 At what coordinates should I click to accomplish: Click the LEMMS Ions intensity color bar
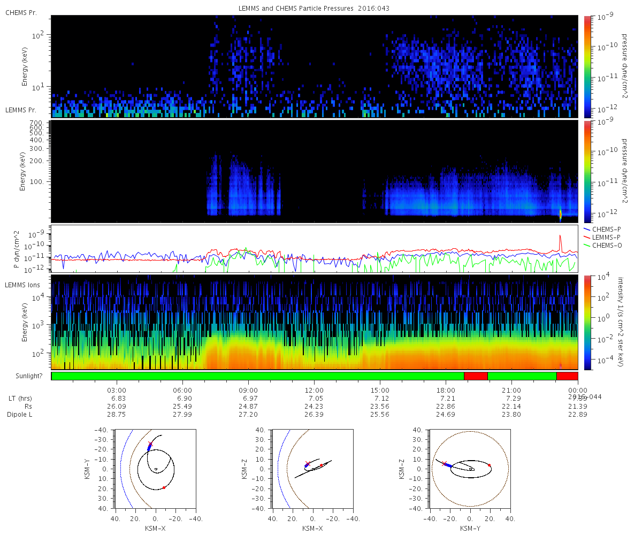[x=587, y=322]
